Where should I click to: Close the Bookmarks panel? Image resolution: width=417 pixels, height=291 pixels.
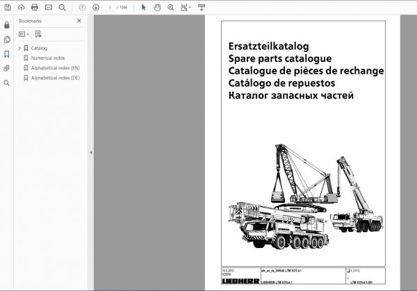79,21
